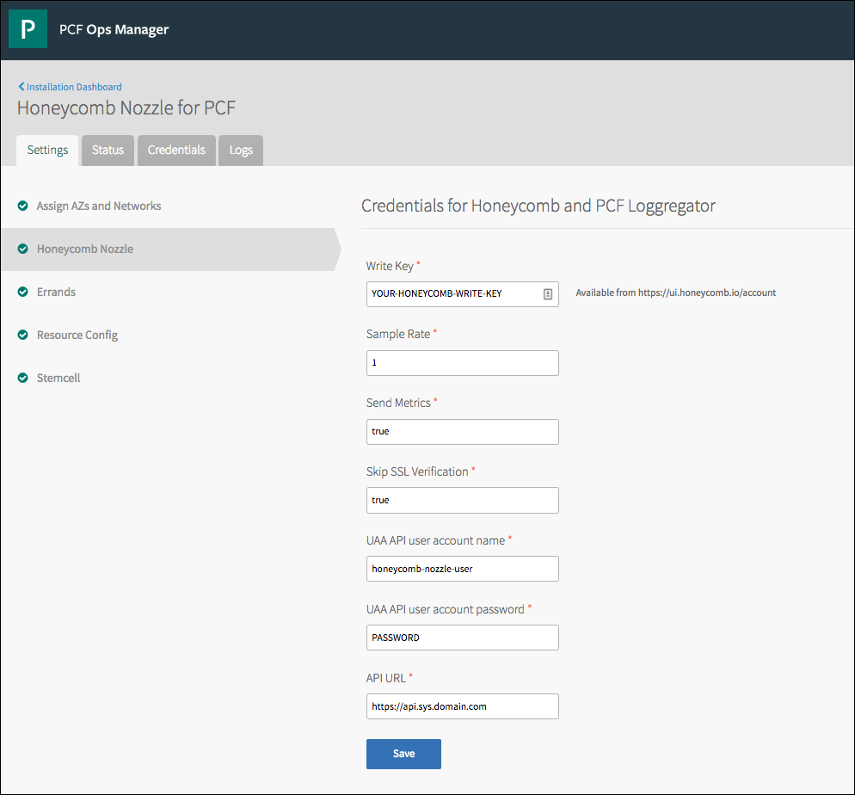
Task: Open the Resource Config section
Action: tap(77, 336)
